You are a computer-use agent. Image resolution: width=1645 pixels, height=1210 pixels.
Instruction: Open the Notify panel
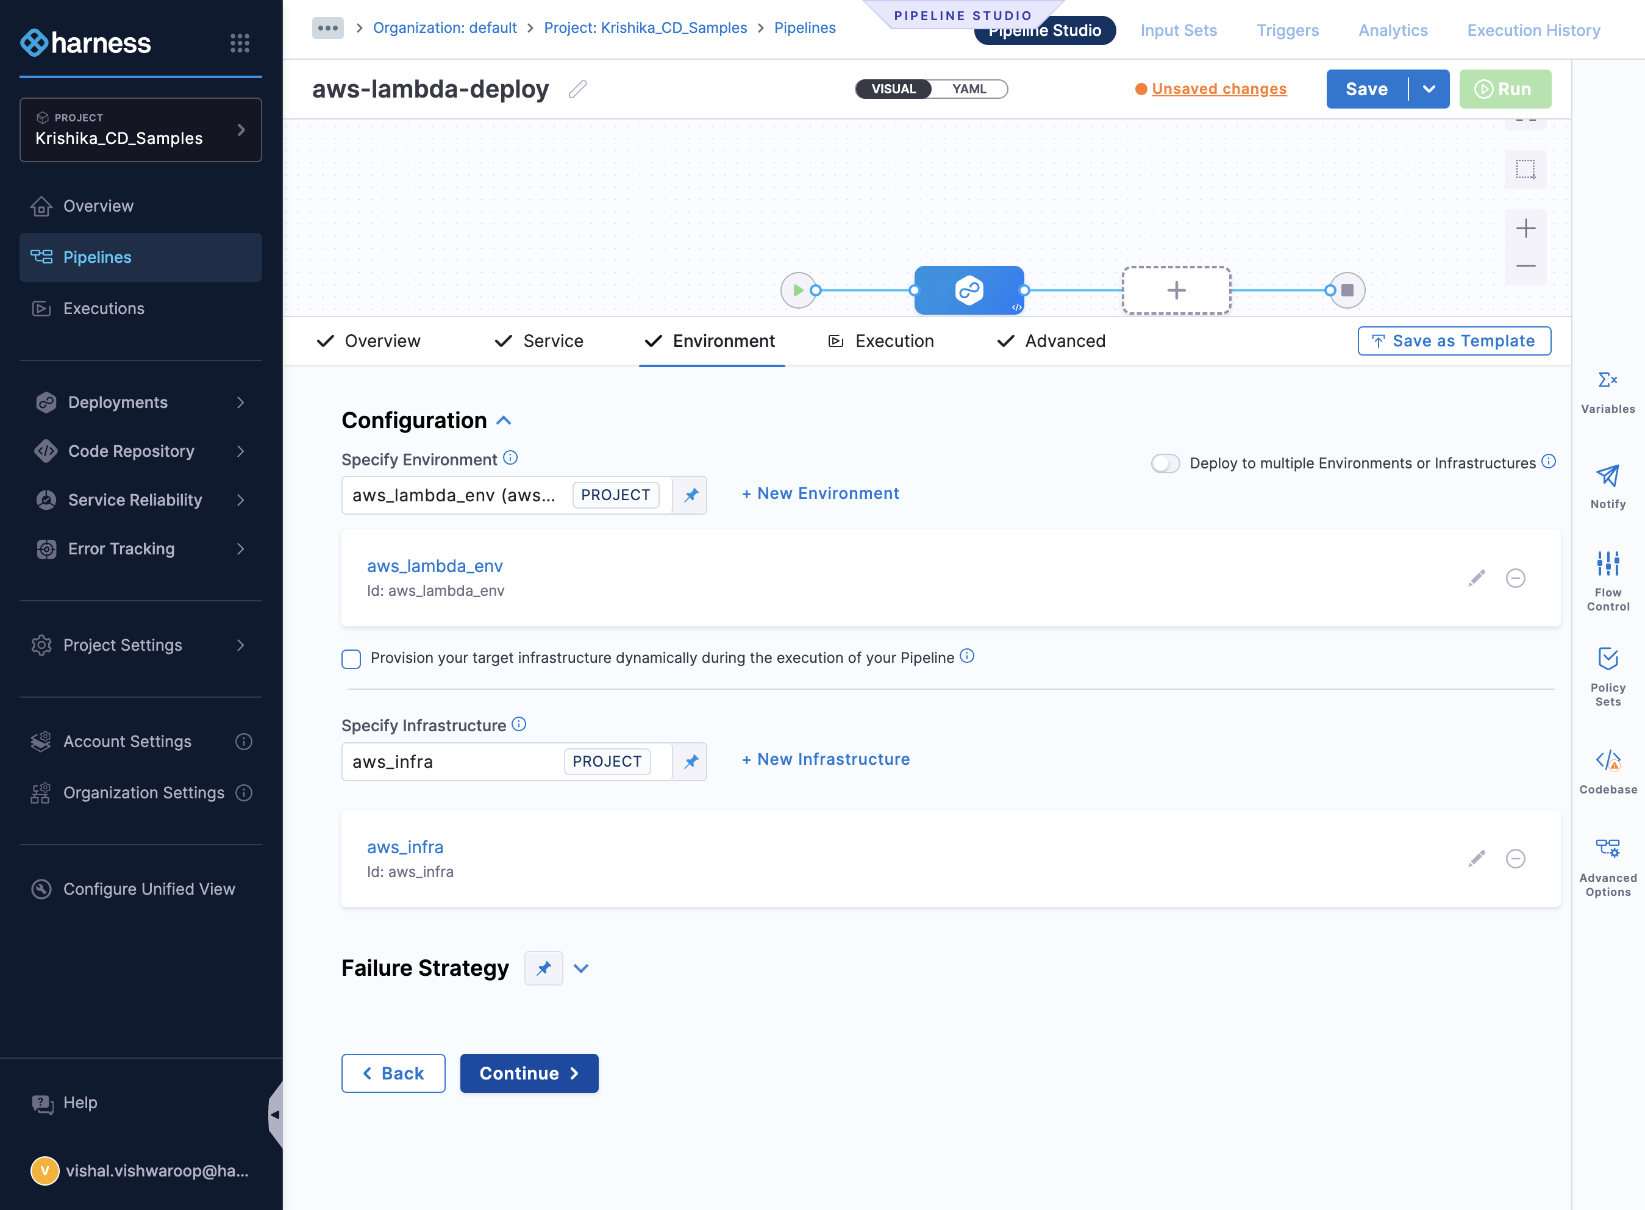(x=1608, y=487)
